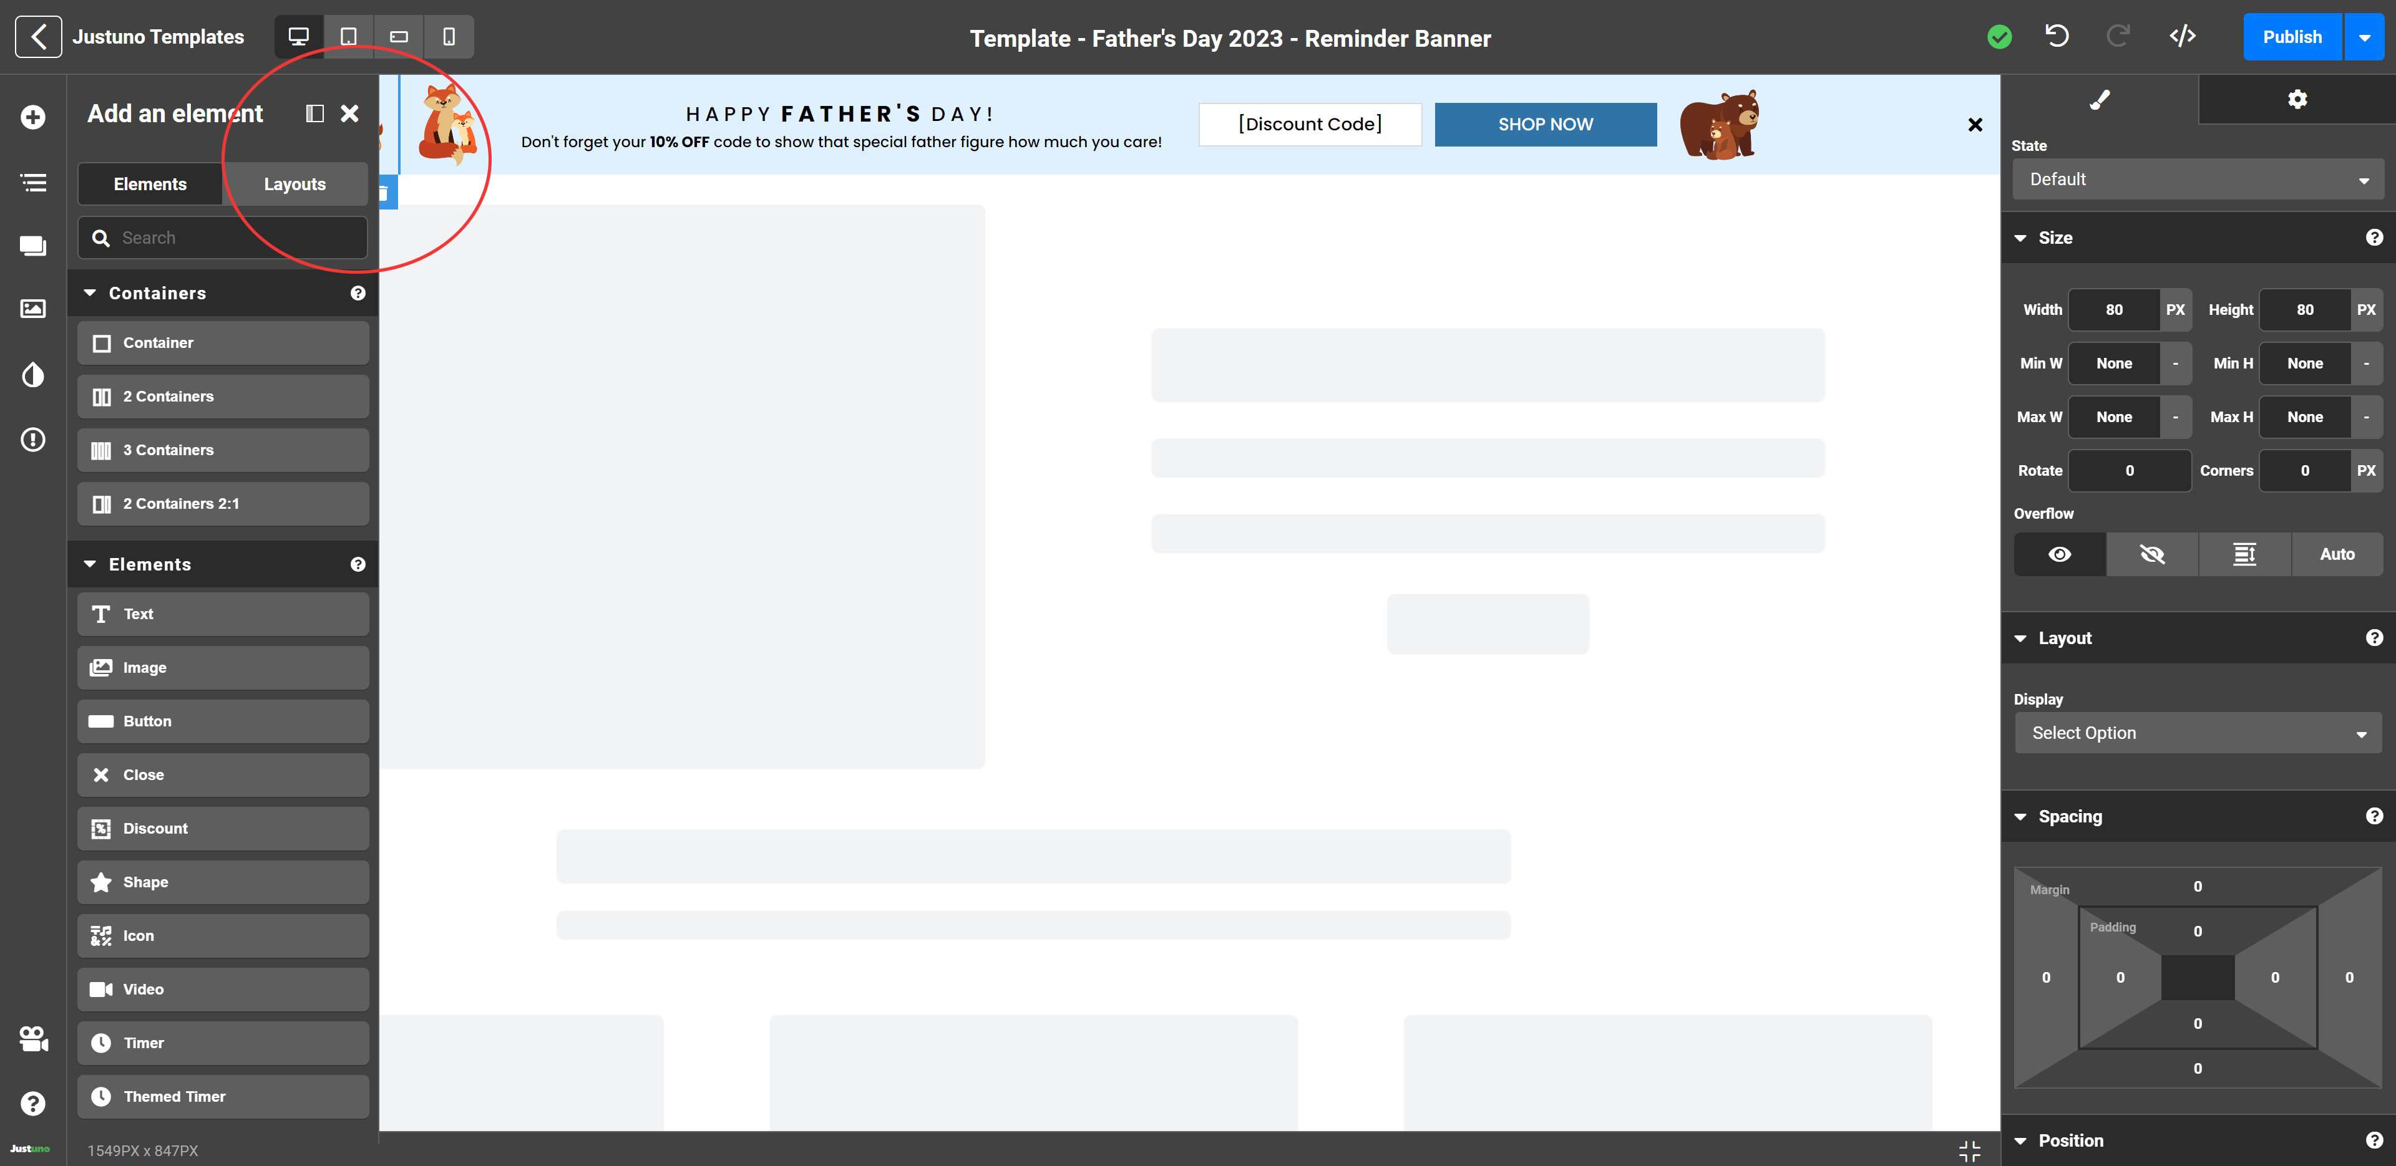2396x1166 pixels.
Task: Click the Publish button
Action: (x=2292, y=37)
